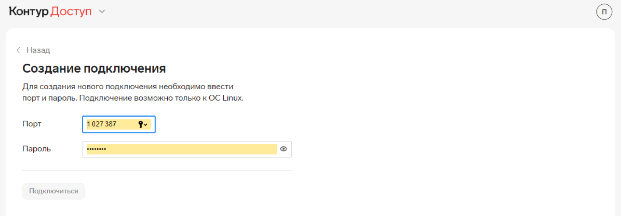Viewport: 621px width, 216px height.
Task: Expand the product switcher chevron near Доступ
Action: (102, 12)
